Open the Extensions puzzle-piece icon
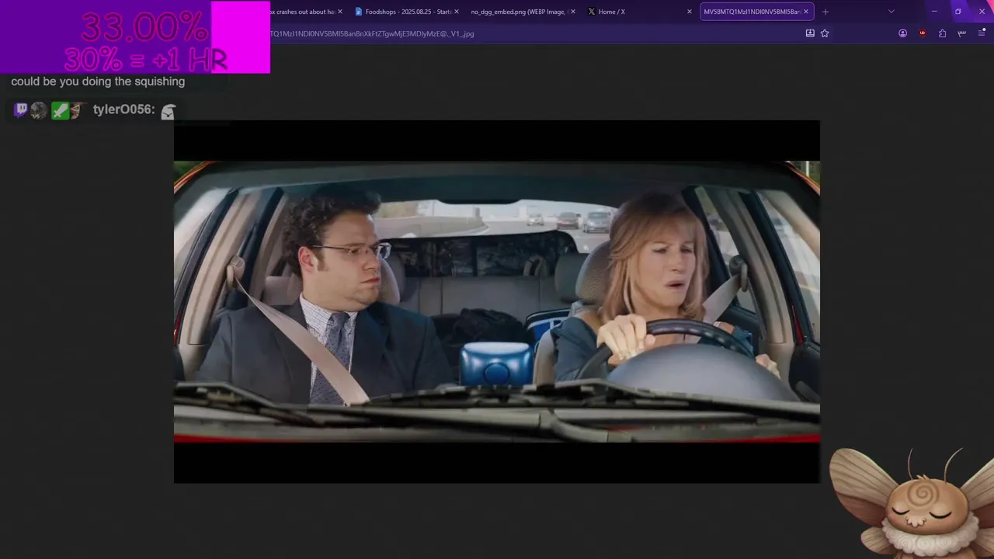 942,33
